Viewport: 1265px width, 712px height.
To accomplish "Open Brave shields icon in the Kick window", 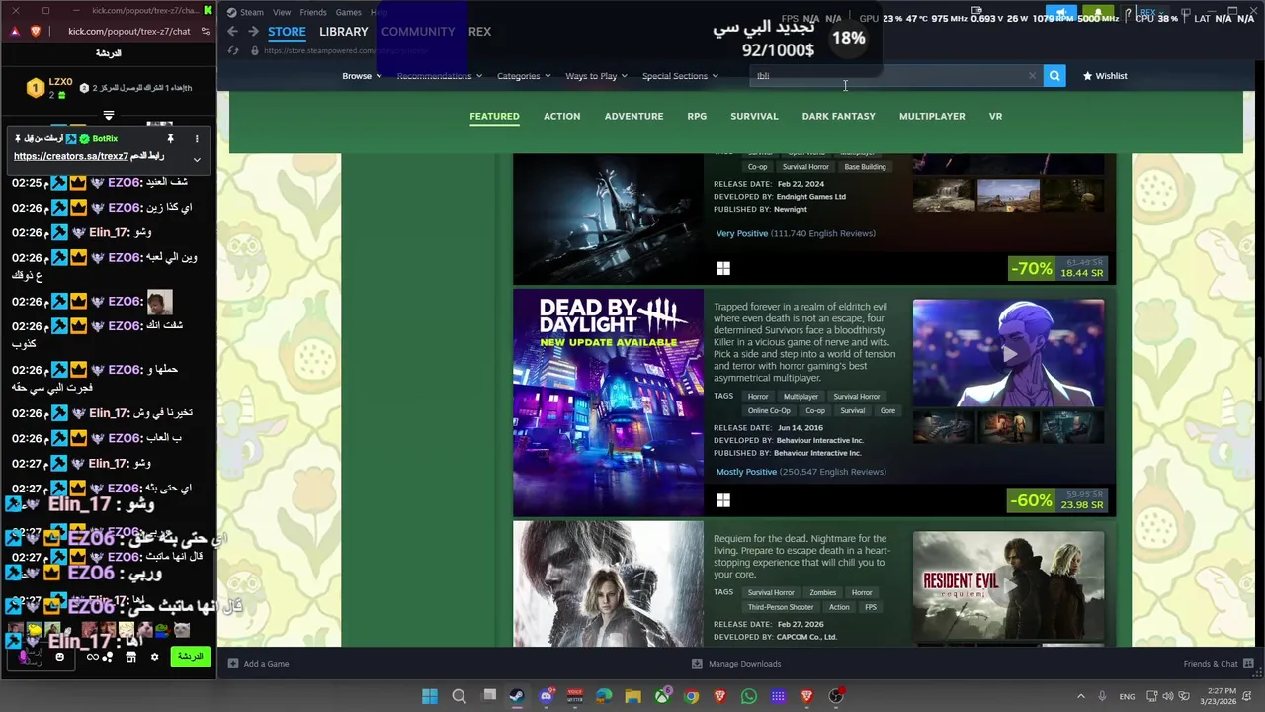I will coord(36,32).
